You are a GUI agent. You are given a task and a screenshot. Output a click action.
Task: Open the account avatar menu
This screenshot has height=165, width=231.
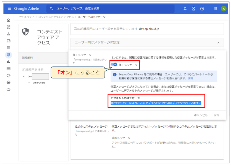[224, 9]
